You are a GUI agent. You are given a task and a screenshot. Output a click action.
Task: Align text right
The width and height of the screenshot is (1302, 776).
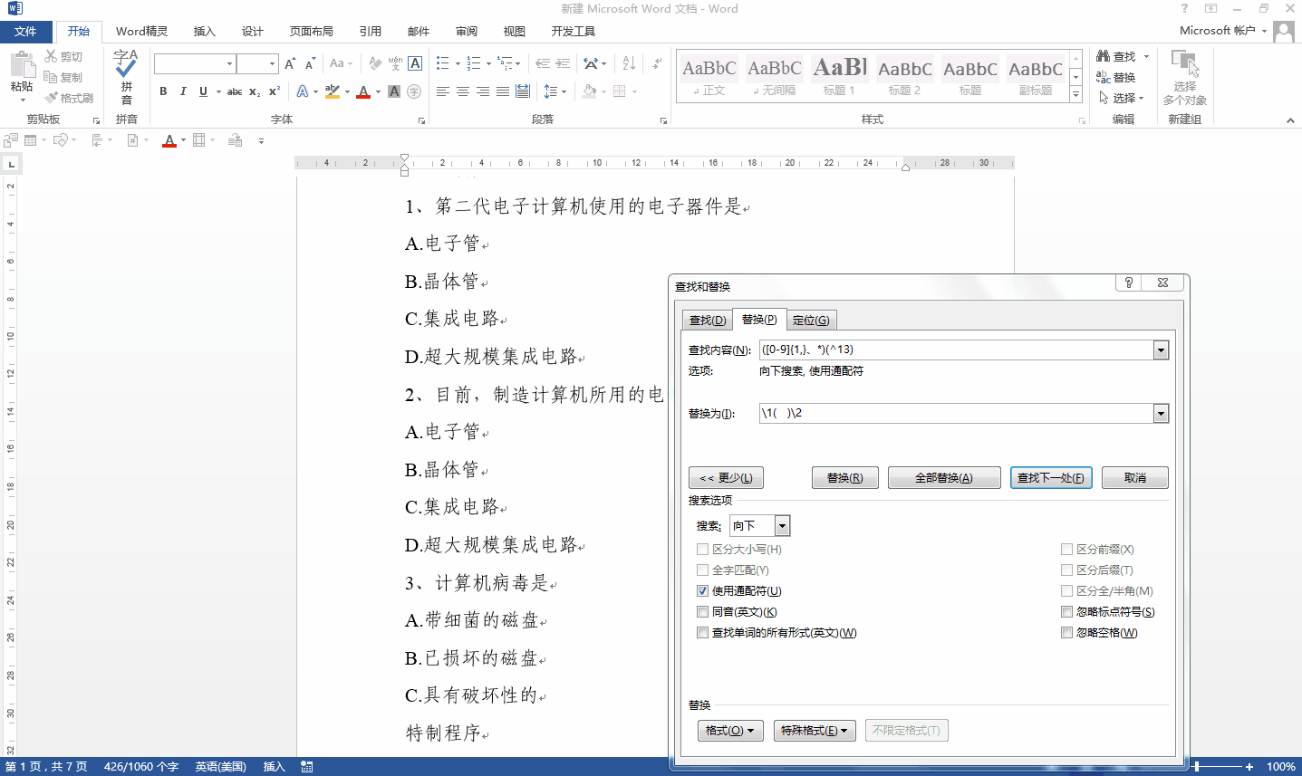coord(483,91)
